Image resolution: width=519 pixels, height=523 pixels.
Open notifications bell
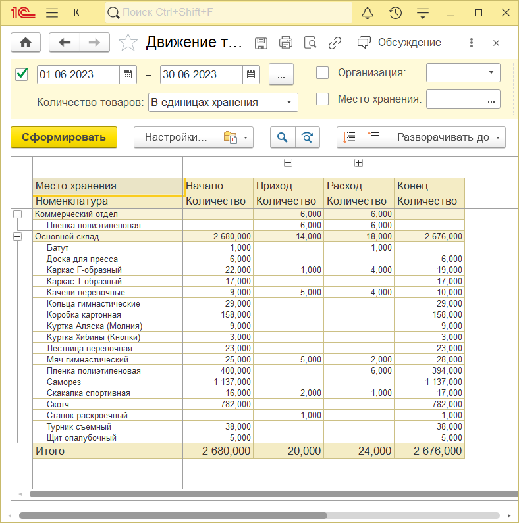coord(368,12)
